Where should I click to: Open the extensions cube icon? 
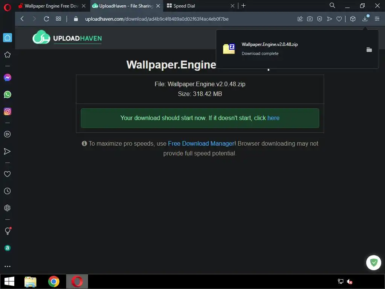point(353,19)
